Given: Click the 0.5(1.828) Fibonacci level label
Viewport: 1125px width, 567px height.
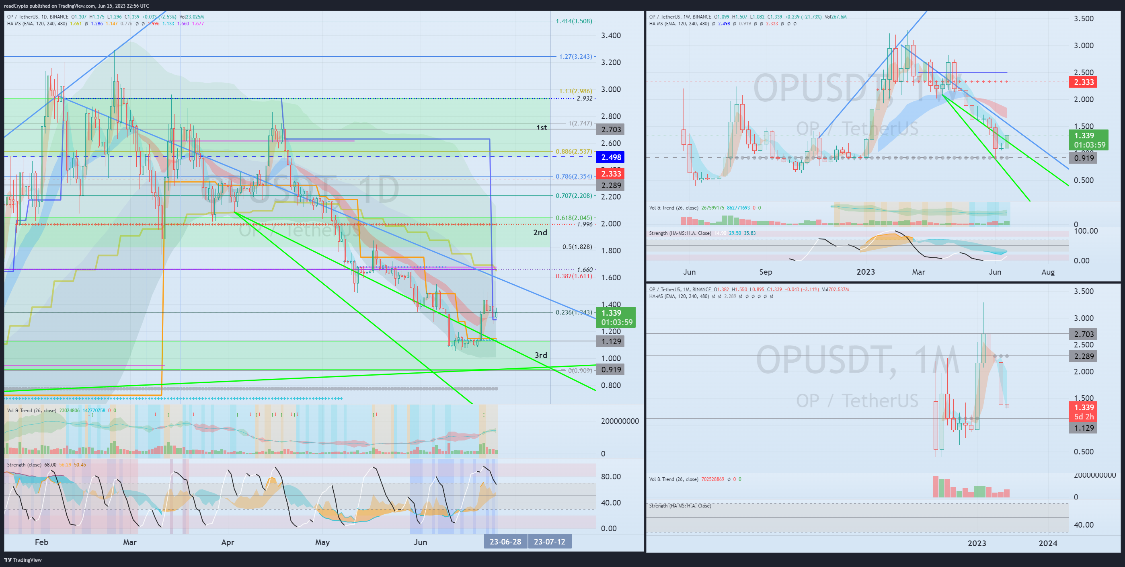Looking at the screenshot, I should click(x=577, y=247).
